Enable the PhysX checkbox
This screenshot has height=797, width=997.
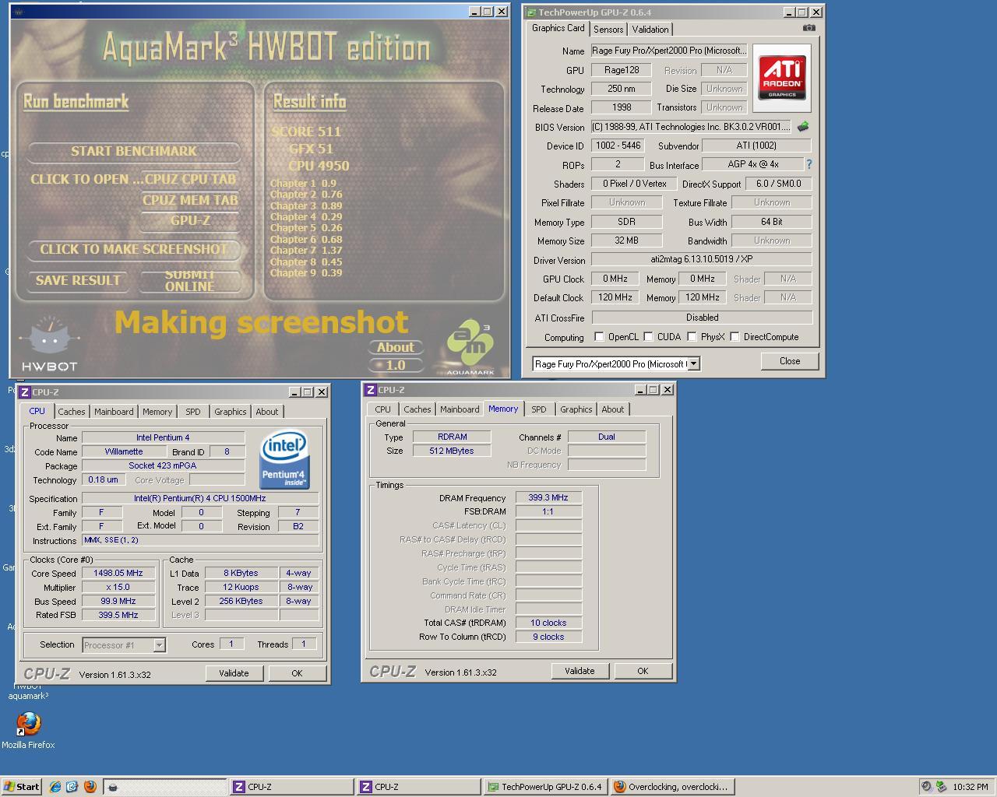click(692, 337)
